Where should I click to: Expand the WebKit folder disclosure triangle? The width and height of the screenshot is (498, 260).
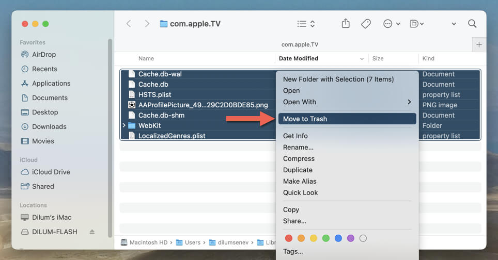pos(124,125)
